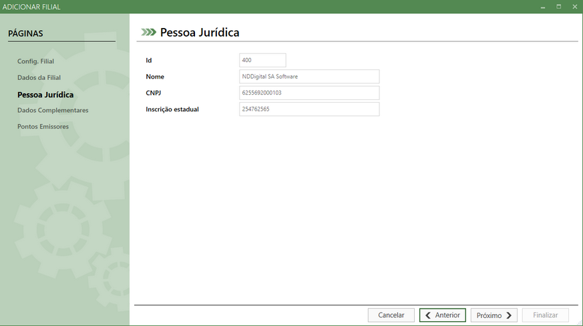Select Pessoa Jurídica in the pages list
Viewport: 583px width, 326px height.
pos(45,95)
